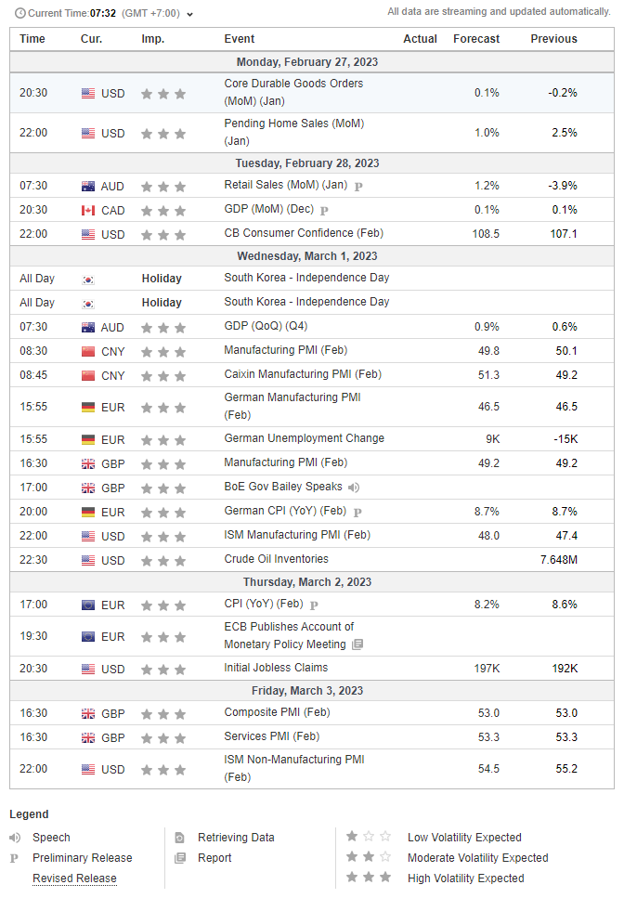Open the Caixin Manufacturing PMI (Feb) event
Image resolution: width=624 pixels, height=898 pixels.
302,374
